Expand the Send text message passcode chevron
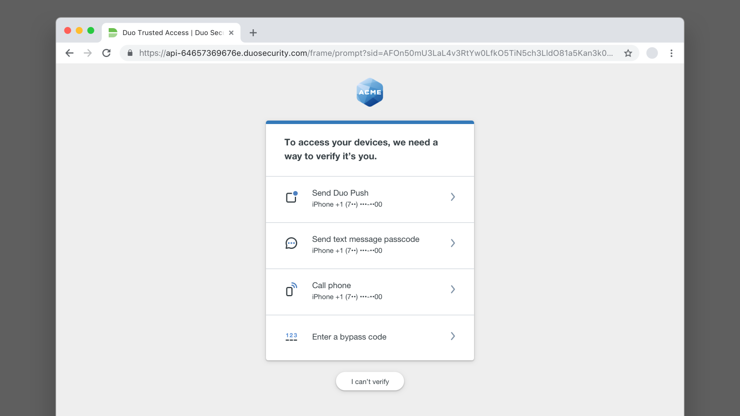This screenshot has width=740, height=416. 453,243
